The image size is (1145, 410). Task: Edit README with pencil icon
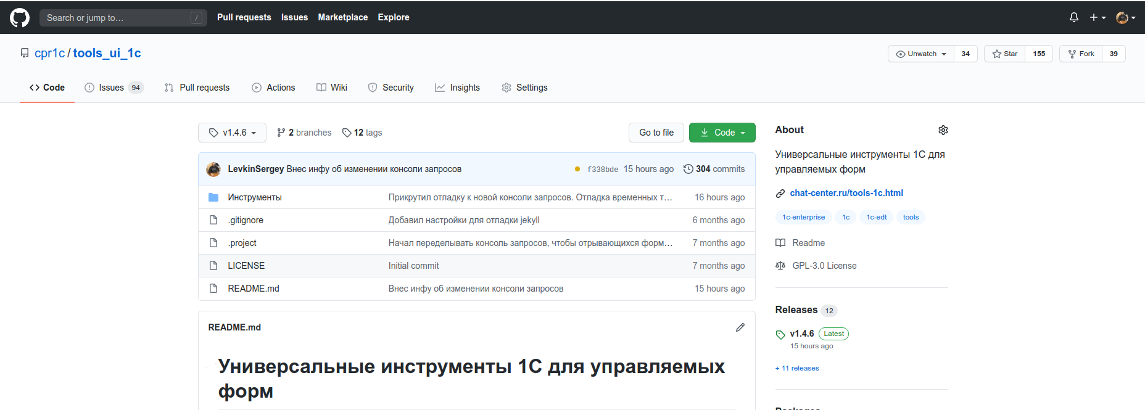(740, 327)
